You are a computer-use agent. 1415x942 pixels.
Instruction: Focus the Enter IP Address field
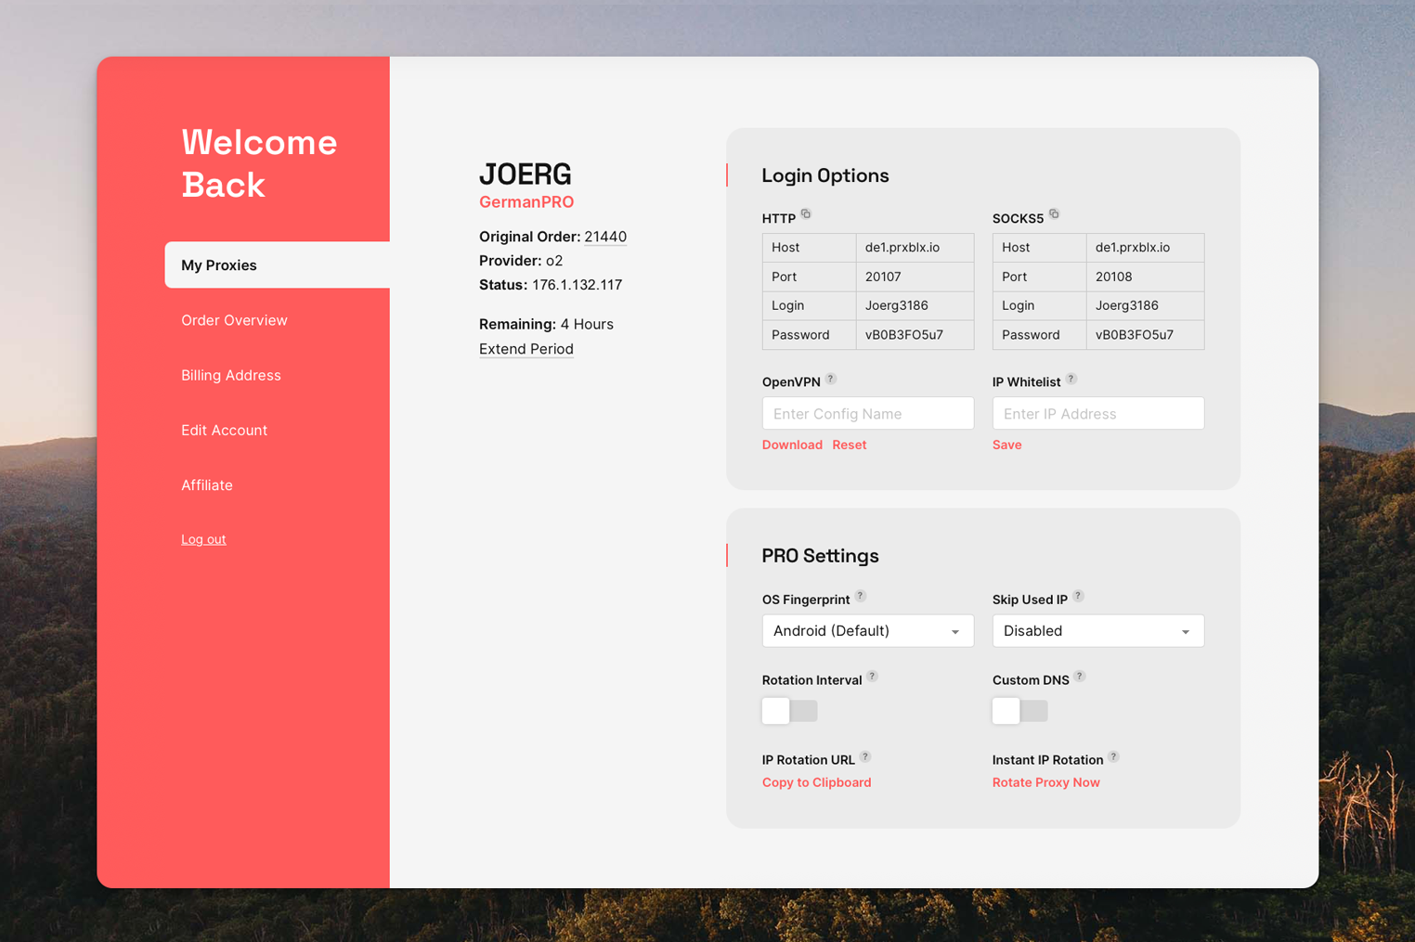pyautogui.click(x=1097, y=414)
